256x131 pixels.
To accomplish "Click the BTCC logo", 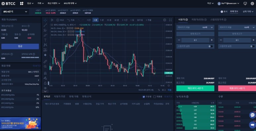I will pos(8,3).
